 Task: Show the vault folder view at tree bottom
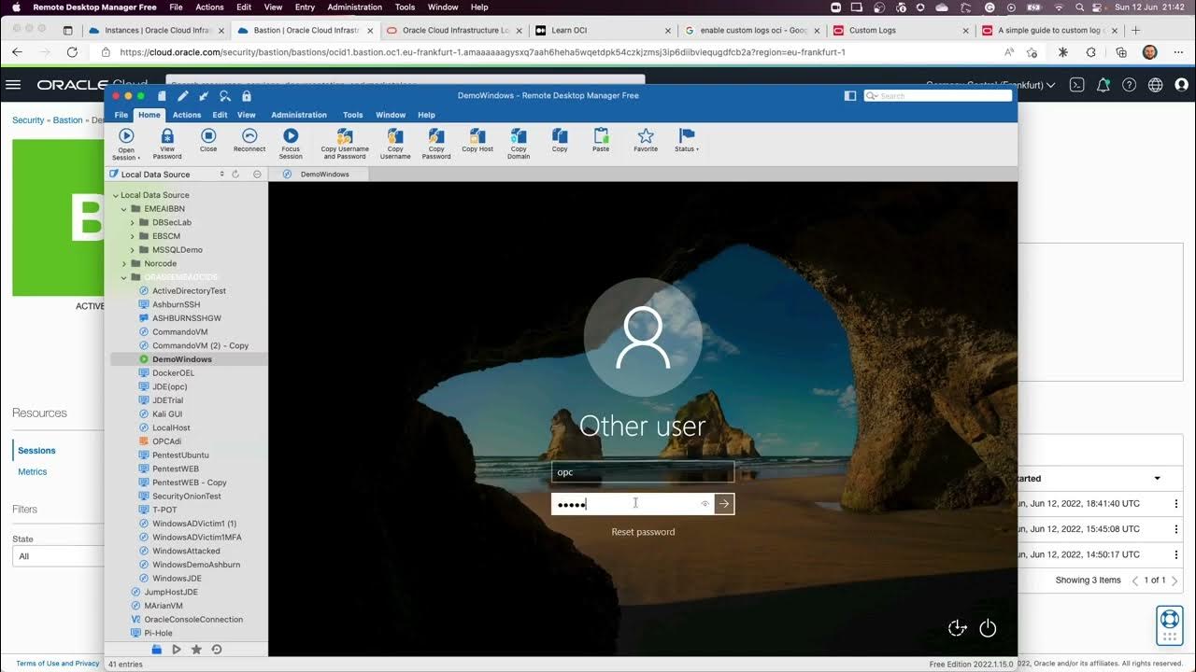[157, 649]
